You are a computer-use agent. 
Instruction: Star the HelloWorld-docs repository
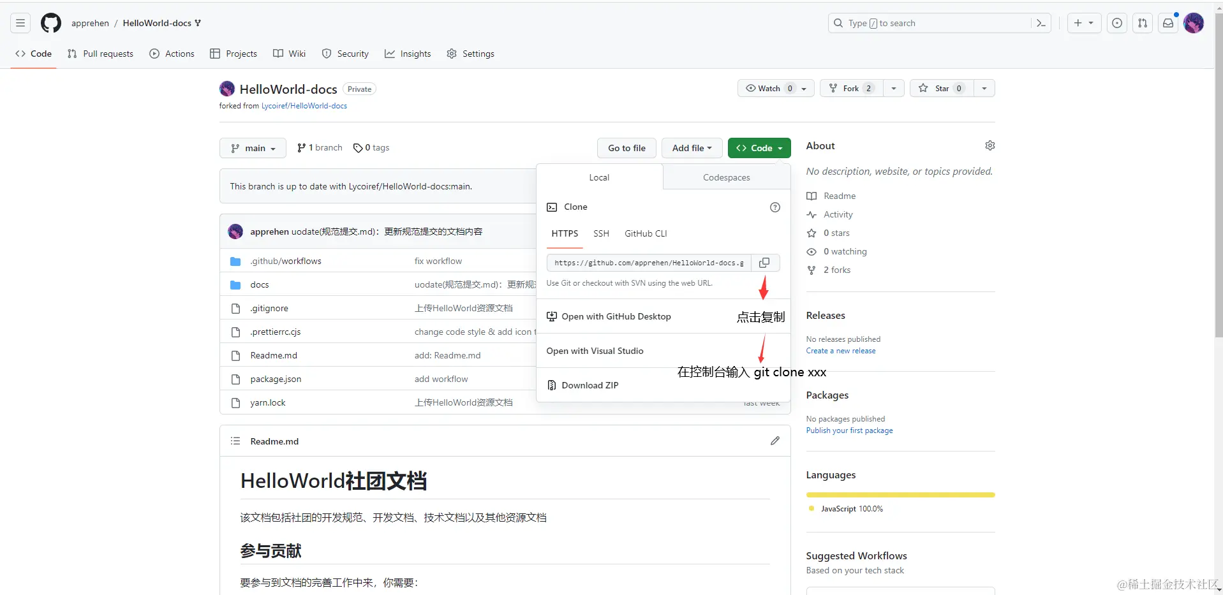click(942, 88)
